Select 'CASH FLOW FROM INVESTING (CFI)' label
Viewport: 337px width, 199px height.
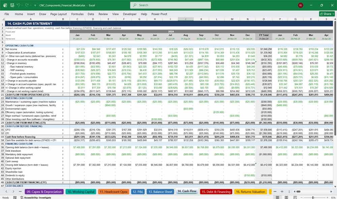[x=25, y=123]
